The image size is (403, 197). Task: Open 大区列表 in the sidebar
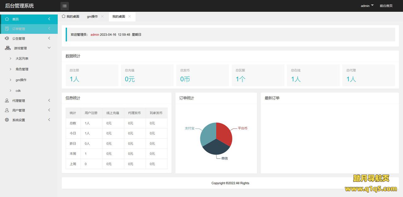point(22,59)
